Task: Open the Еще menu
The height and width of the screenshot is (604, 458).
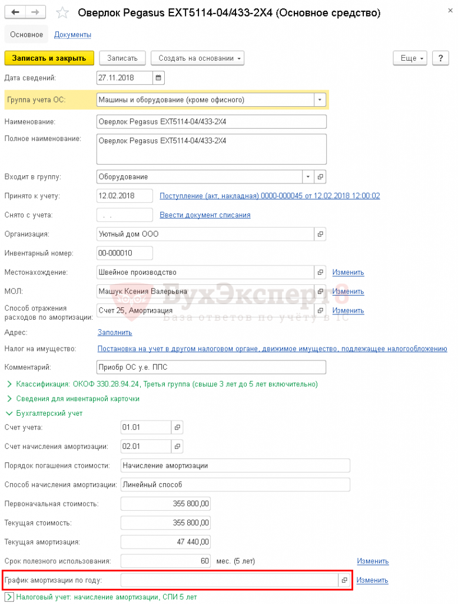Action: click(x=410, y=58)
